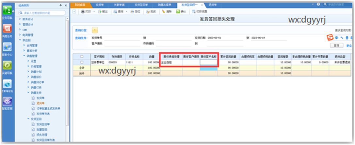Click the 查询 toolbar button
Image resolution: width=355 pixels, height=145 pixels.
tap(118, 11)
